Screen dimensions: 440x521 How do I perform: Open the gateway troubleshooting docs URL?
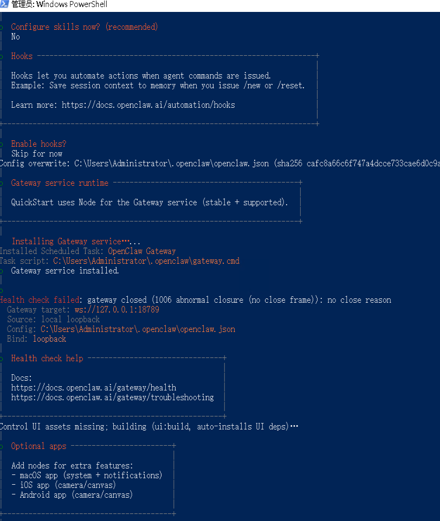click(112, 398)
